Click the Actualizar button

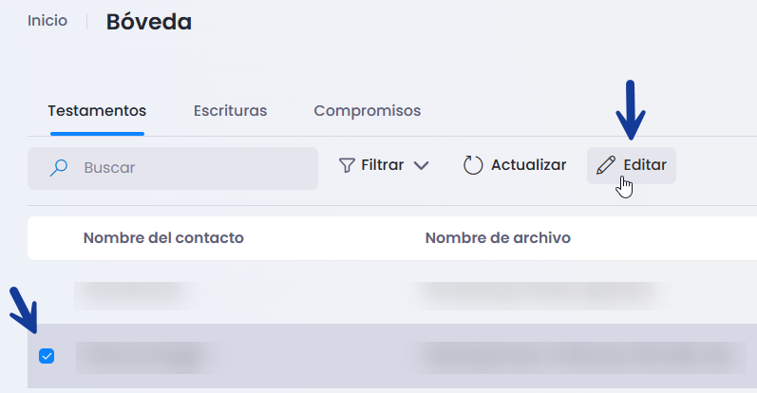(515, 165)
